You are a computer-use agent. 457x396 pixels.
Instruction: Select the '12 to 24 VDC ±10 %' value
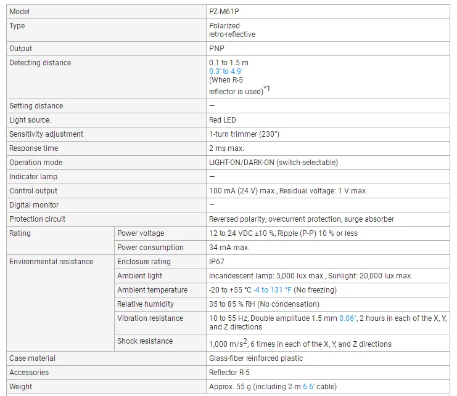point(242,233)
